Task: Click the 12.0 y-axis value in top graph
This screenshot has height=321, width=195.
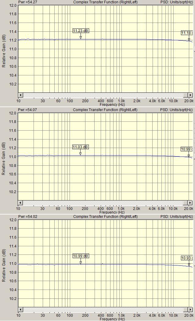Action: click(x=13, y=5)
